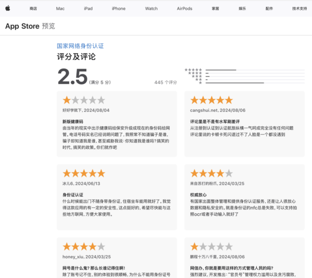Click star rating of 身份证认证 review
The height and width of the screenshot is (278, 312).
84,174
